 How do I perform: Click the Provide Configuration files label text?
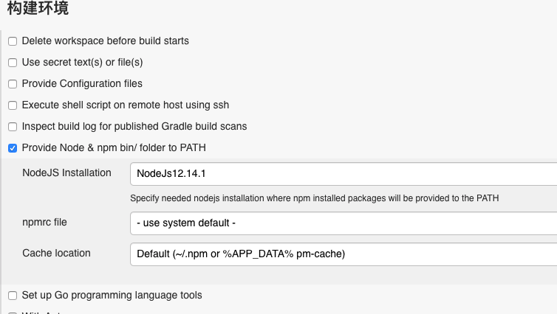[82, 84]
